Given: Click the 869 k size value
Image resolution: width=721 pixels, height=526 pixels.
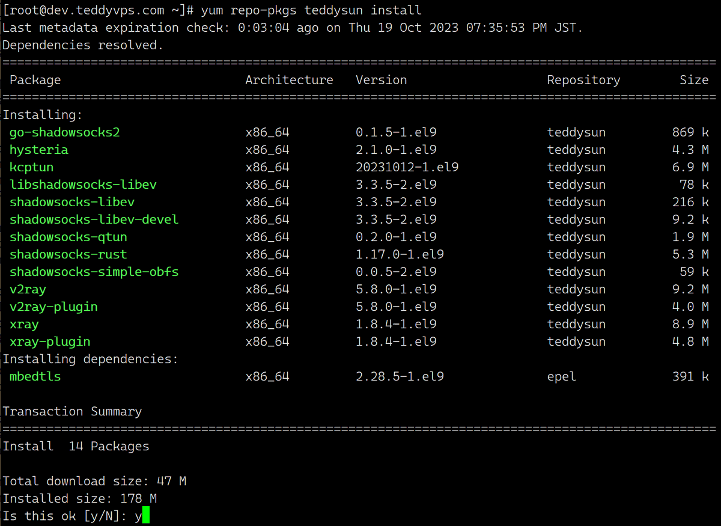Looking at the screenshot, I should [691, 132].
